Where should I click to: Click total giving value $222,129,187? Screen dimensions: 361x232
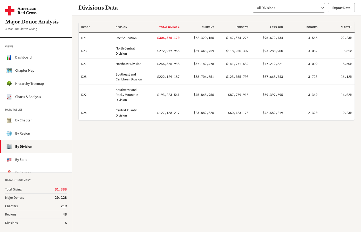click(x=168, y=77)
